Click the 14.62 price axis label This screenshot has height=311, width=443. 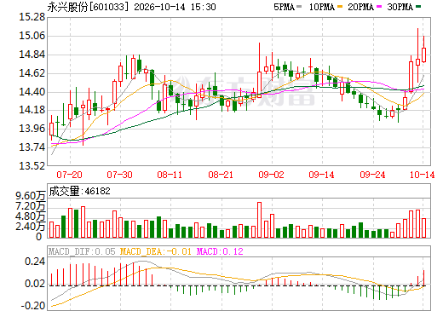pos(32,73)
